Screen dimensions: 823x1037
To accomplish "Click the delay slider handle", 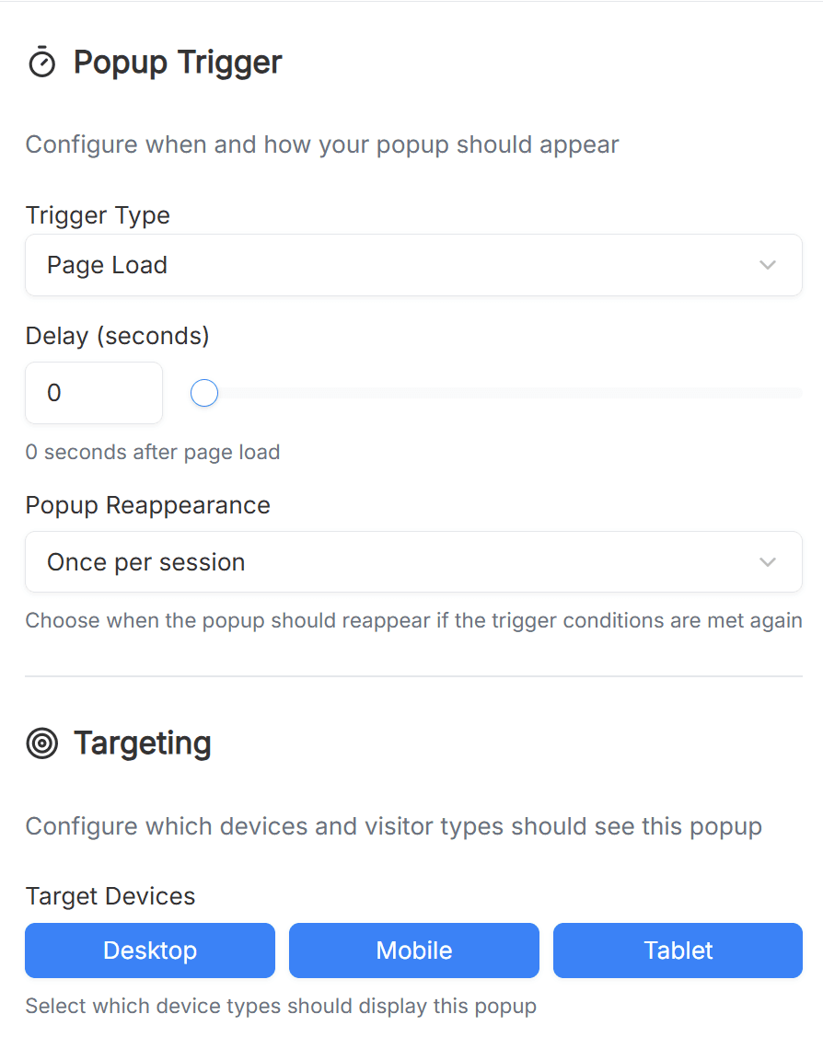I will [x=204, y=394].
